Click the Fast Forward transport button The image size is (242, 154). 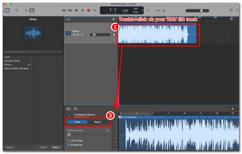tap(70, 10)
